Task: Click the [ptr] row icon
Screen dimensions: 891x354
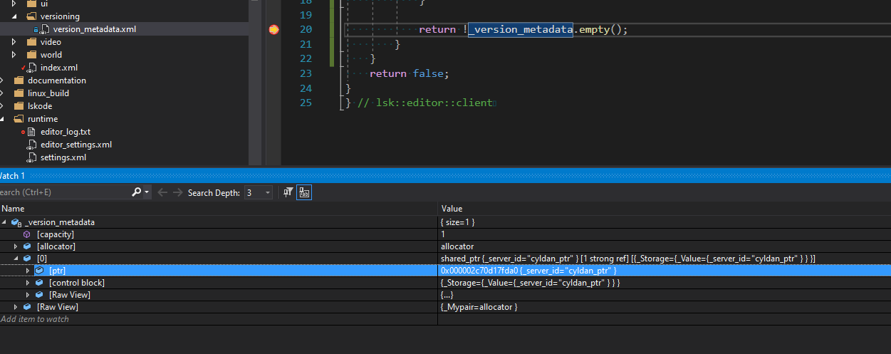Action: click(x=40, y=271)
